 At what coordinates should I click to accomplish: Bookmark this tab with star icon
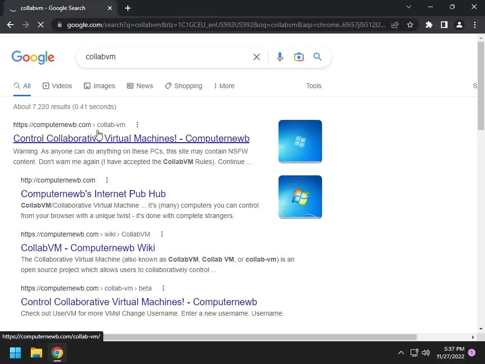[x=410, y=25]
